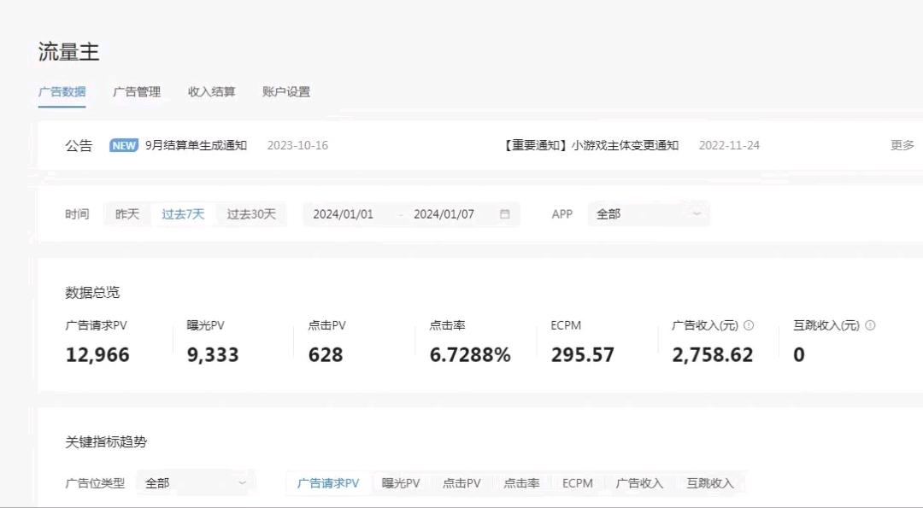923x508 pixels.
Task: Go to the 收入结算 tab
Action: (x=211, y=91)
